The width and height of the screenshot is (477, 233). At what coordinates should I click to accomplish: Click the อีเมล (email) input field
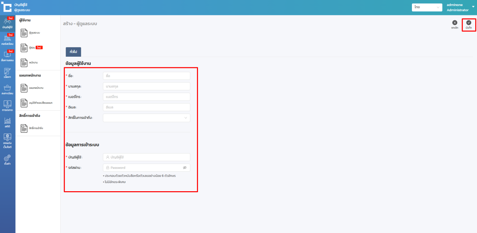pos(147,107)
